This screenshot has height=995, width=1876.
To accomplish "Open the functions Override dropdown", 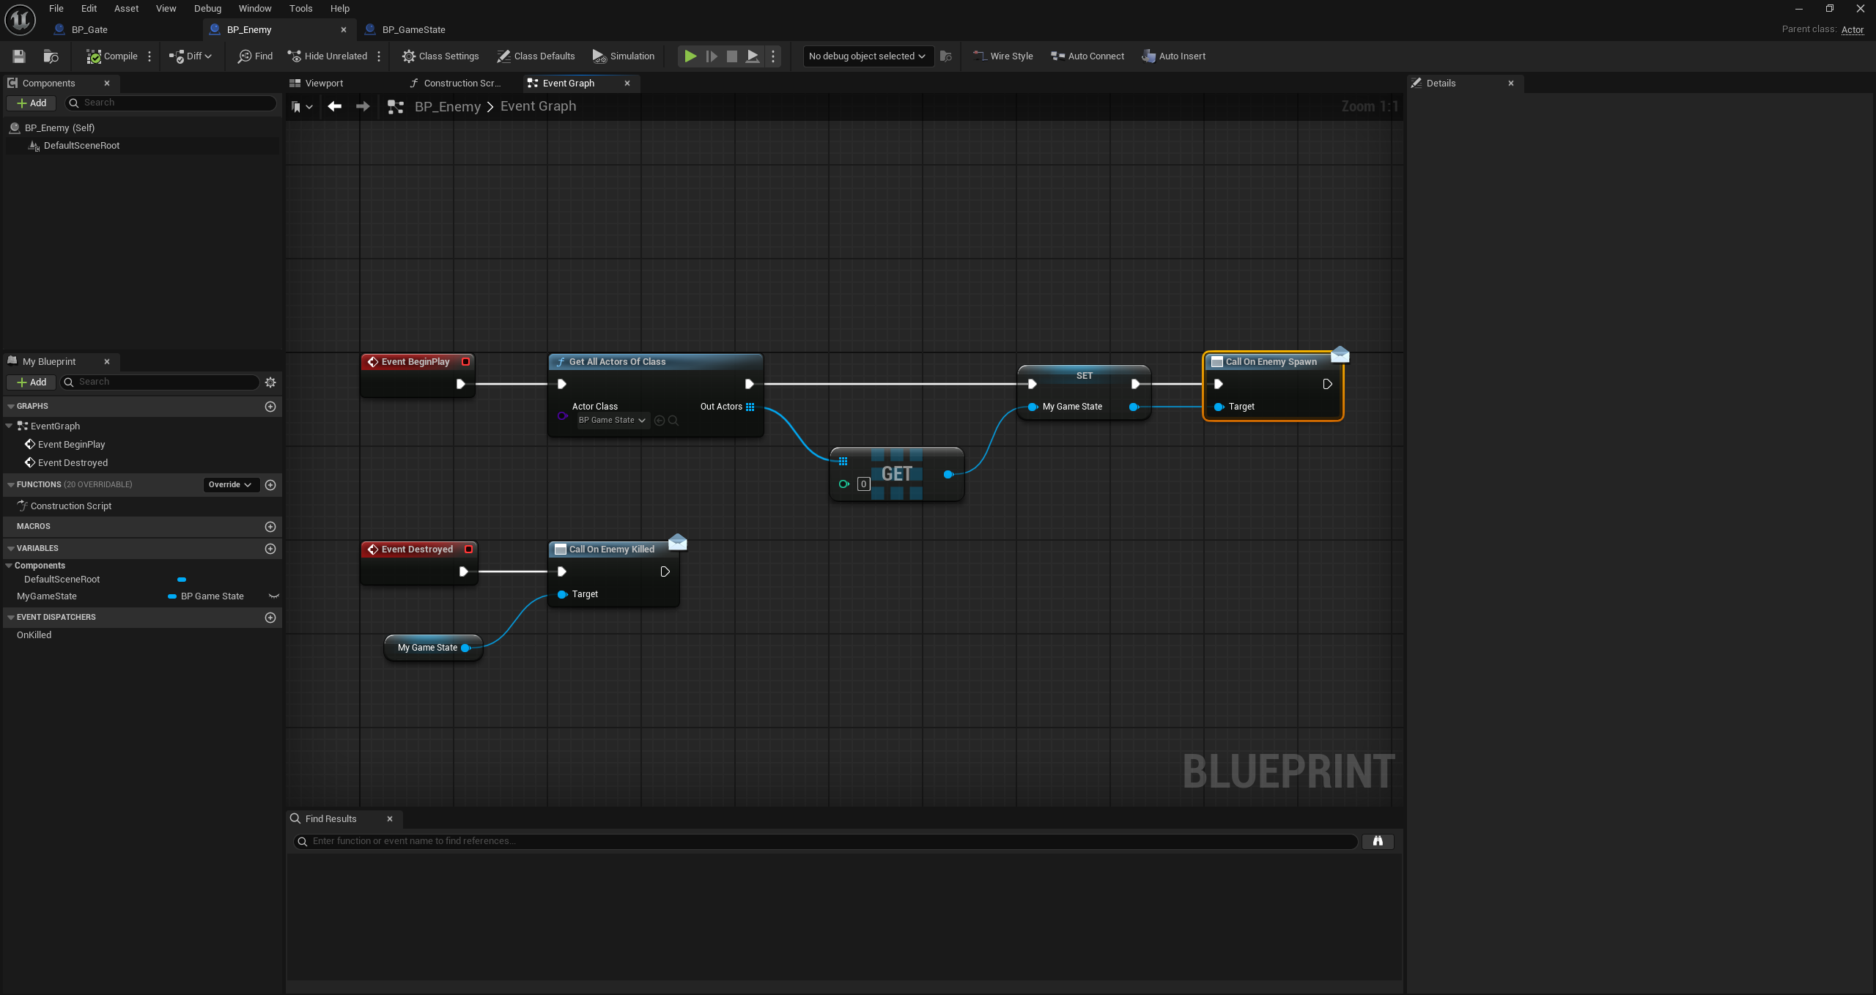I will tap(230, 485).
